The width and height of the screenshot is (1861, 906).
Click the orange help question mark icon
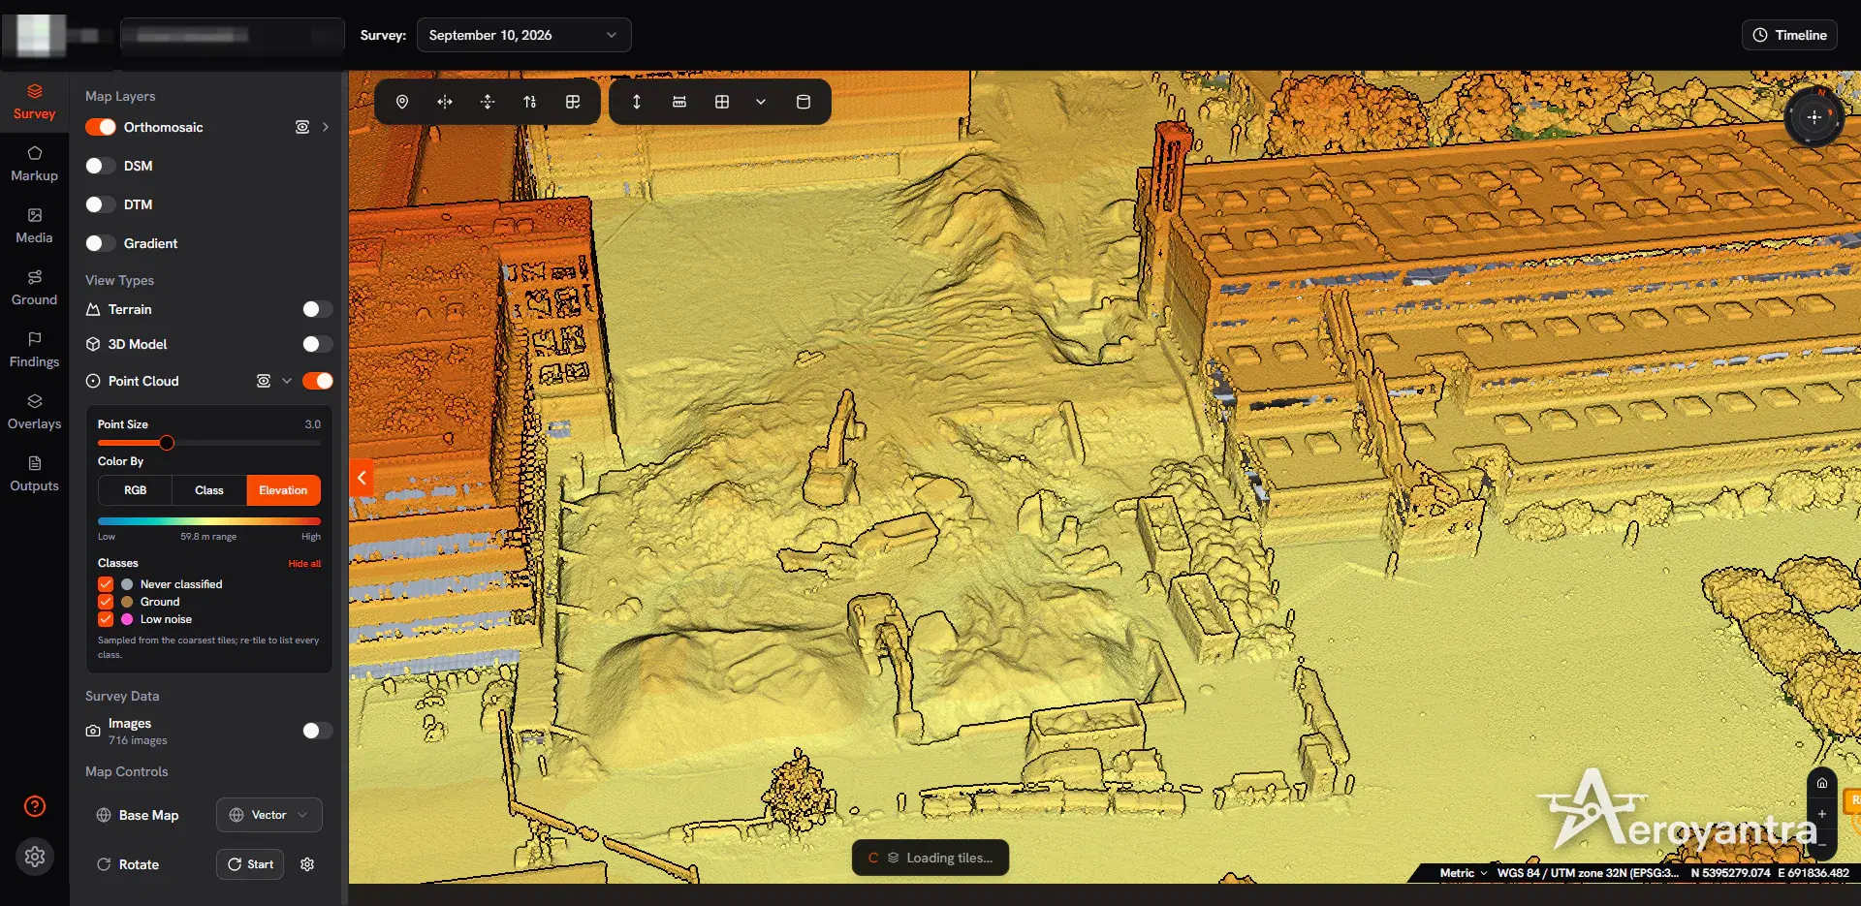[x=35, y=806]
